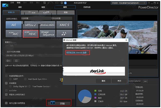The image size is (161, 108).
Task: Click the PowerDirector logo icon
Action: (x=5, y=5)
